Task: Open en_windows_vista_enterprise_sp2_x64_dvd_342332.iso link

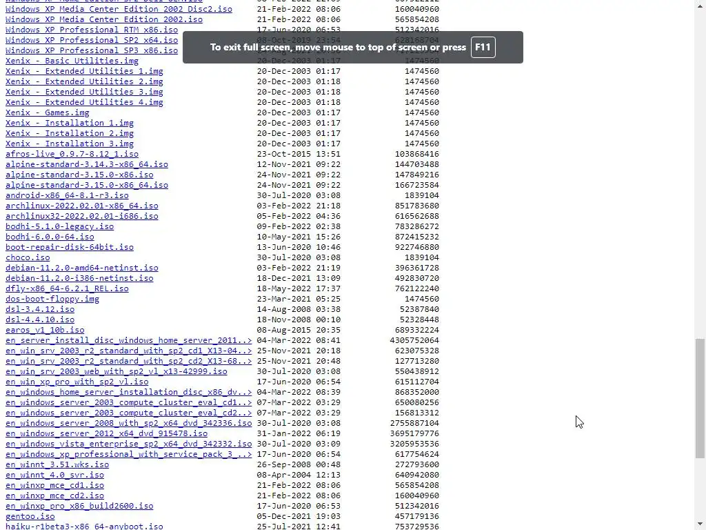Action: pos(128,444)
